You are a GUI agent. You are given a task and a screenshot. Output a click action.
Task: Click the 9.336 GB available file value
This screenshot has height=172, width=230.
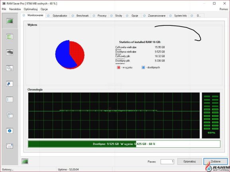[160, 61]
